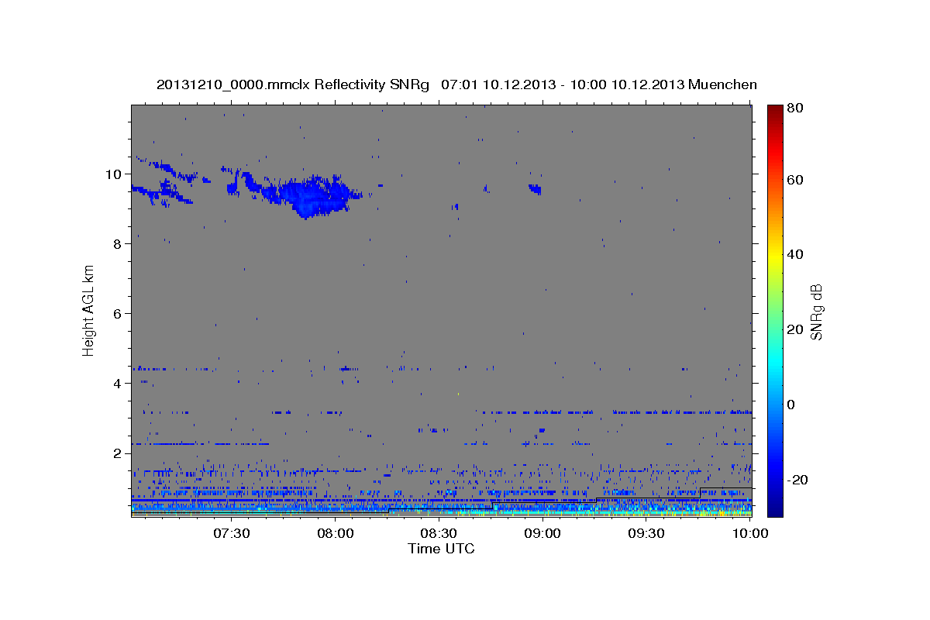Viewport: 930px width, 620px height.
Task: Click the 08:30 time tick label
Action: [x=439, y=533]
